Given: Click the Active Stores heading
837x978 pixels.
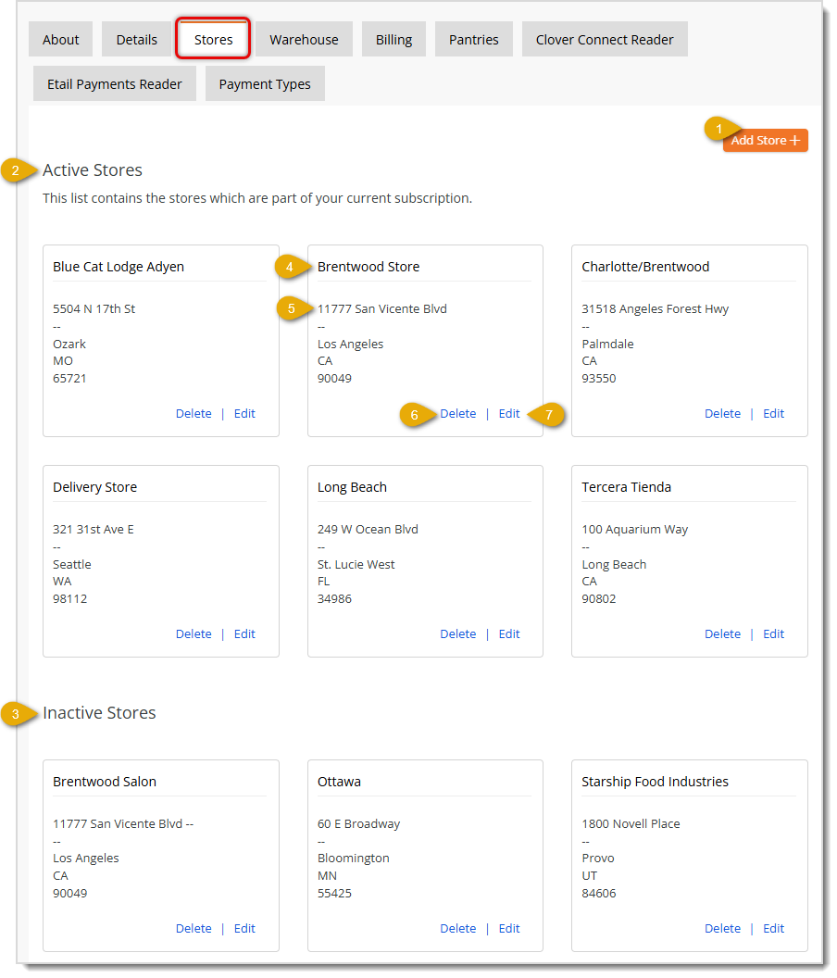Looking at the screenshot, I should (x=93, y=170).
